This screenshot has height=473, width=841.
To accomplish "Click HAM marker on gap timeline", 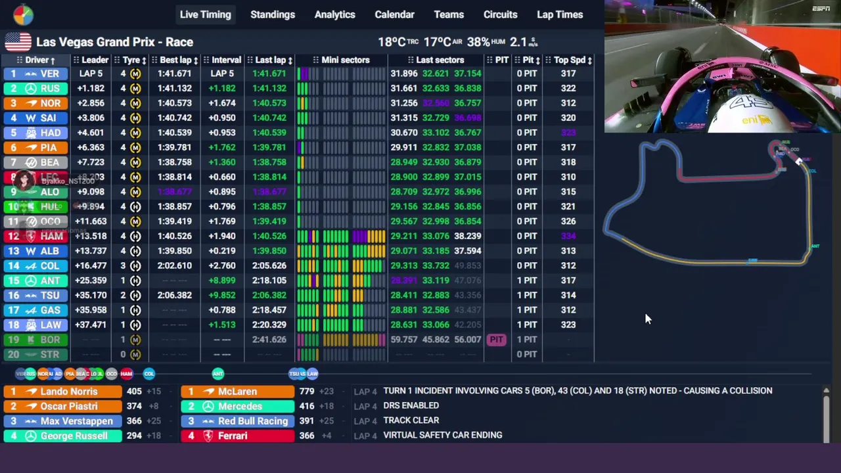I will [x=126, y=374].
